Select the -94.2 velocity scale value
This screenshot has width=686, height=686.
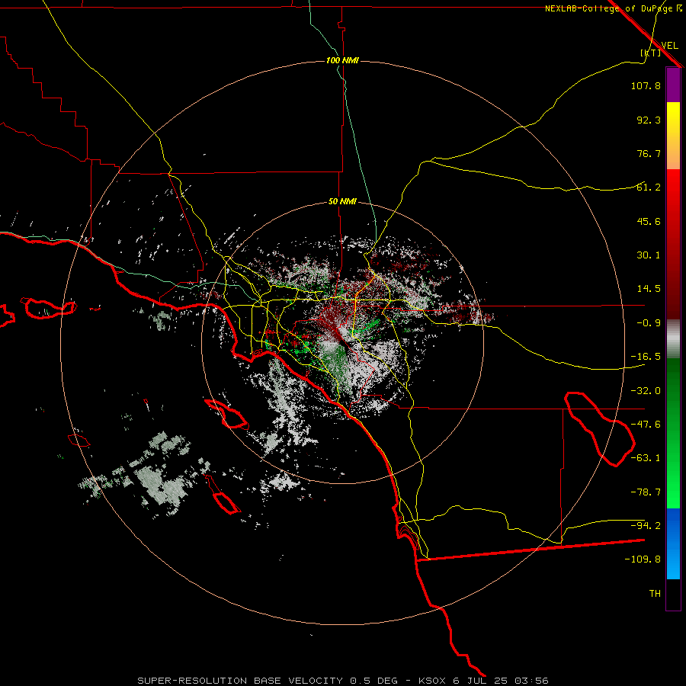tap(646, 525)
